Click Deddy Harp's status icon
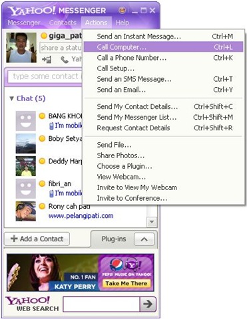This screenshot has height=319, width=247. tap(42, 161)
